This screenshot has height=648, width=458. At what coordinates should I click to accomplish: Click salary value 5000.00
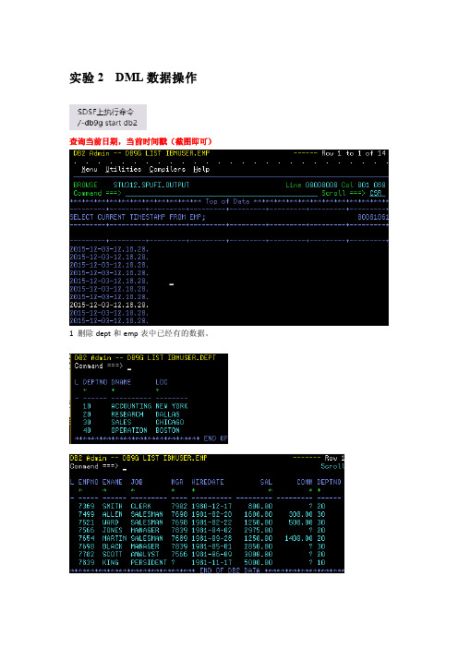click(258, 562)
